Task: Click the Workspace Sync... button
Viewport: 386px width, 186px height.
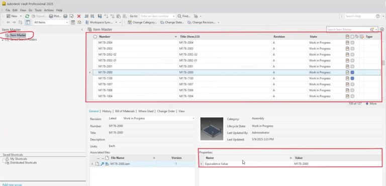Action: pos(99,23)
